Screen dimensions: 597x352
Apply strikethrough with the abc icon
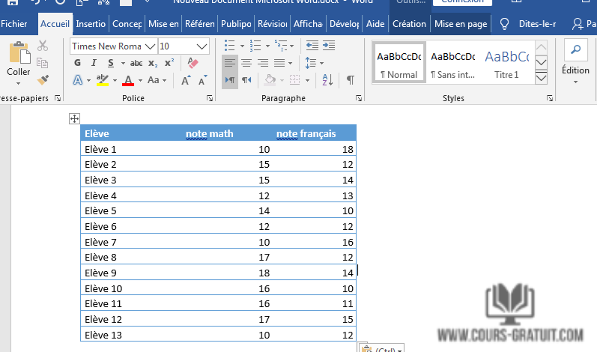136,63
